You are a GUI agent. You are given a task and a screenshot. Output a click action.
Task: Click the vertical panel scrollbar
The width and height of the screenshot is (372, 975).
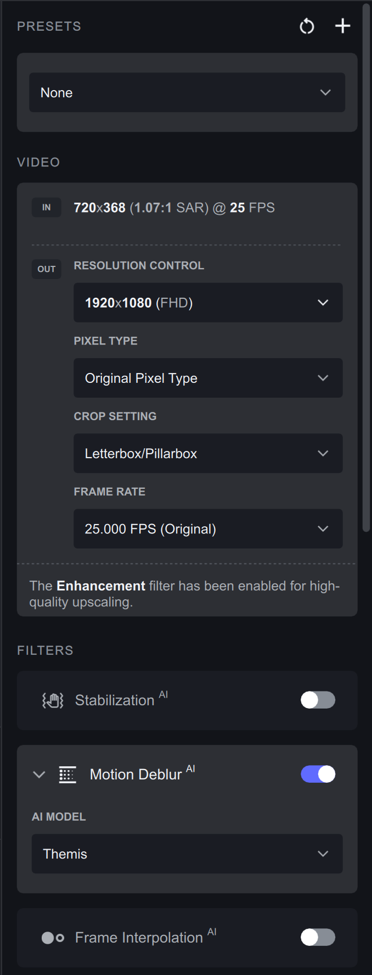pyautogui.click(x=366, y=268)
